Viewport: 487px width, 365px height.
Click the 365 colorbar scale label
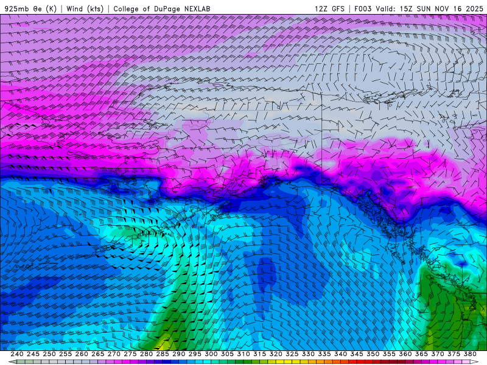[x=421, y=354]
